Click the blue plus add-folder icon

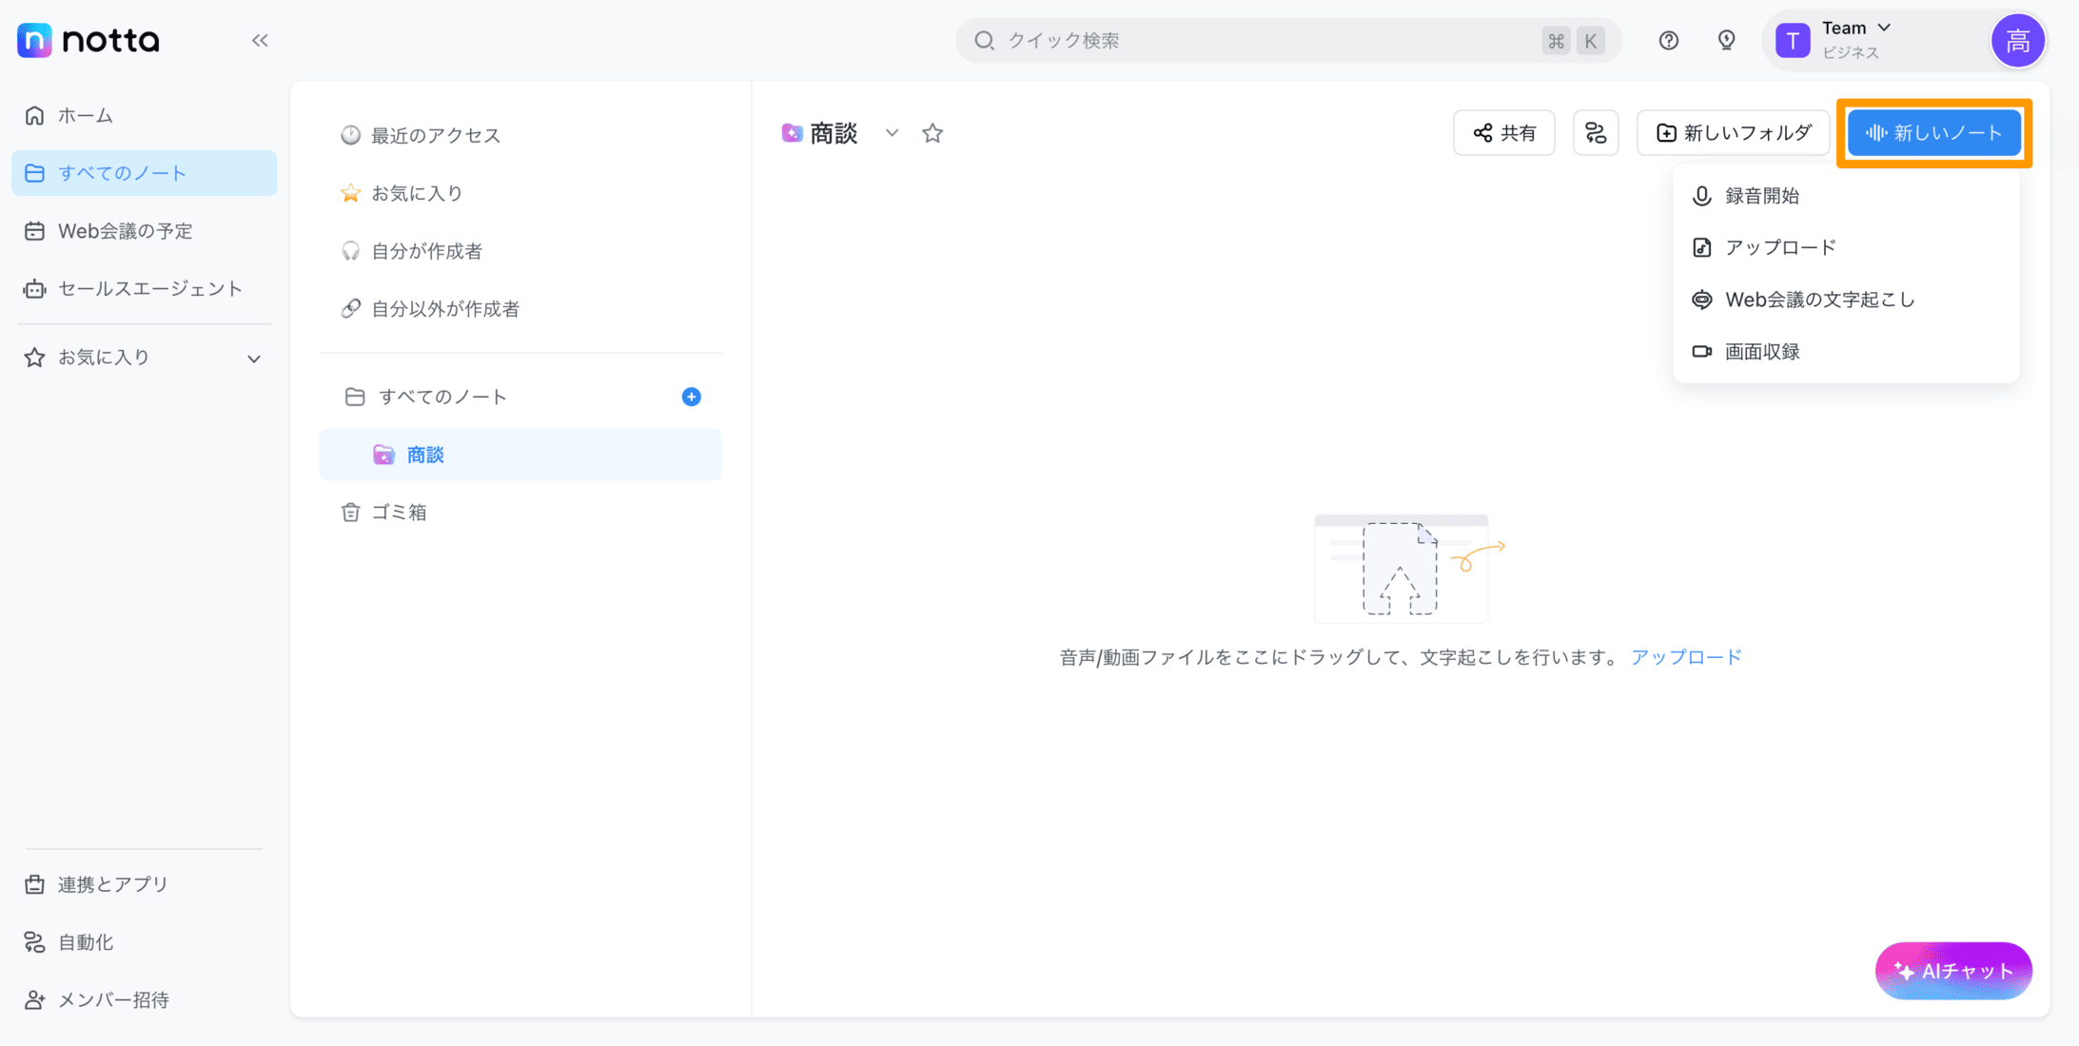[692, 397]
